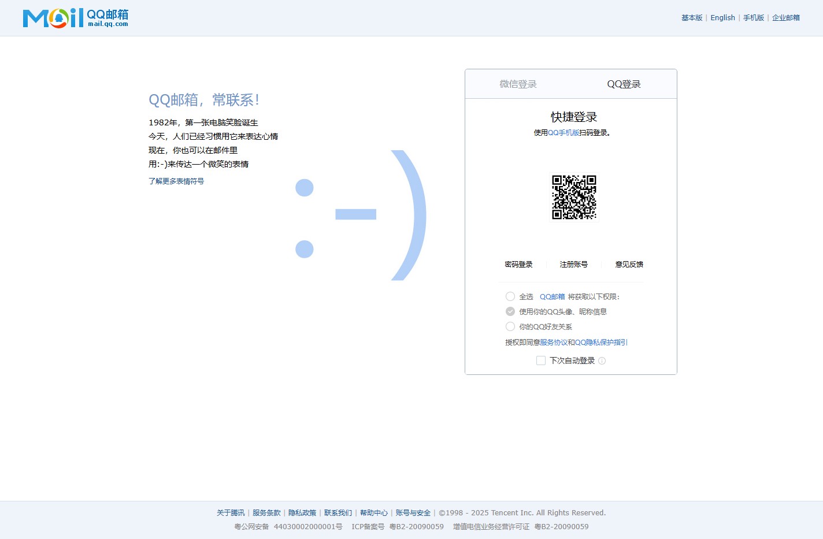Screen dimensions: 823x539
Task: Open 企业邮箱 link in header
Action: 786,18
